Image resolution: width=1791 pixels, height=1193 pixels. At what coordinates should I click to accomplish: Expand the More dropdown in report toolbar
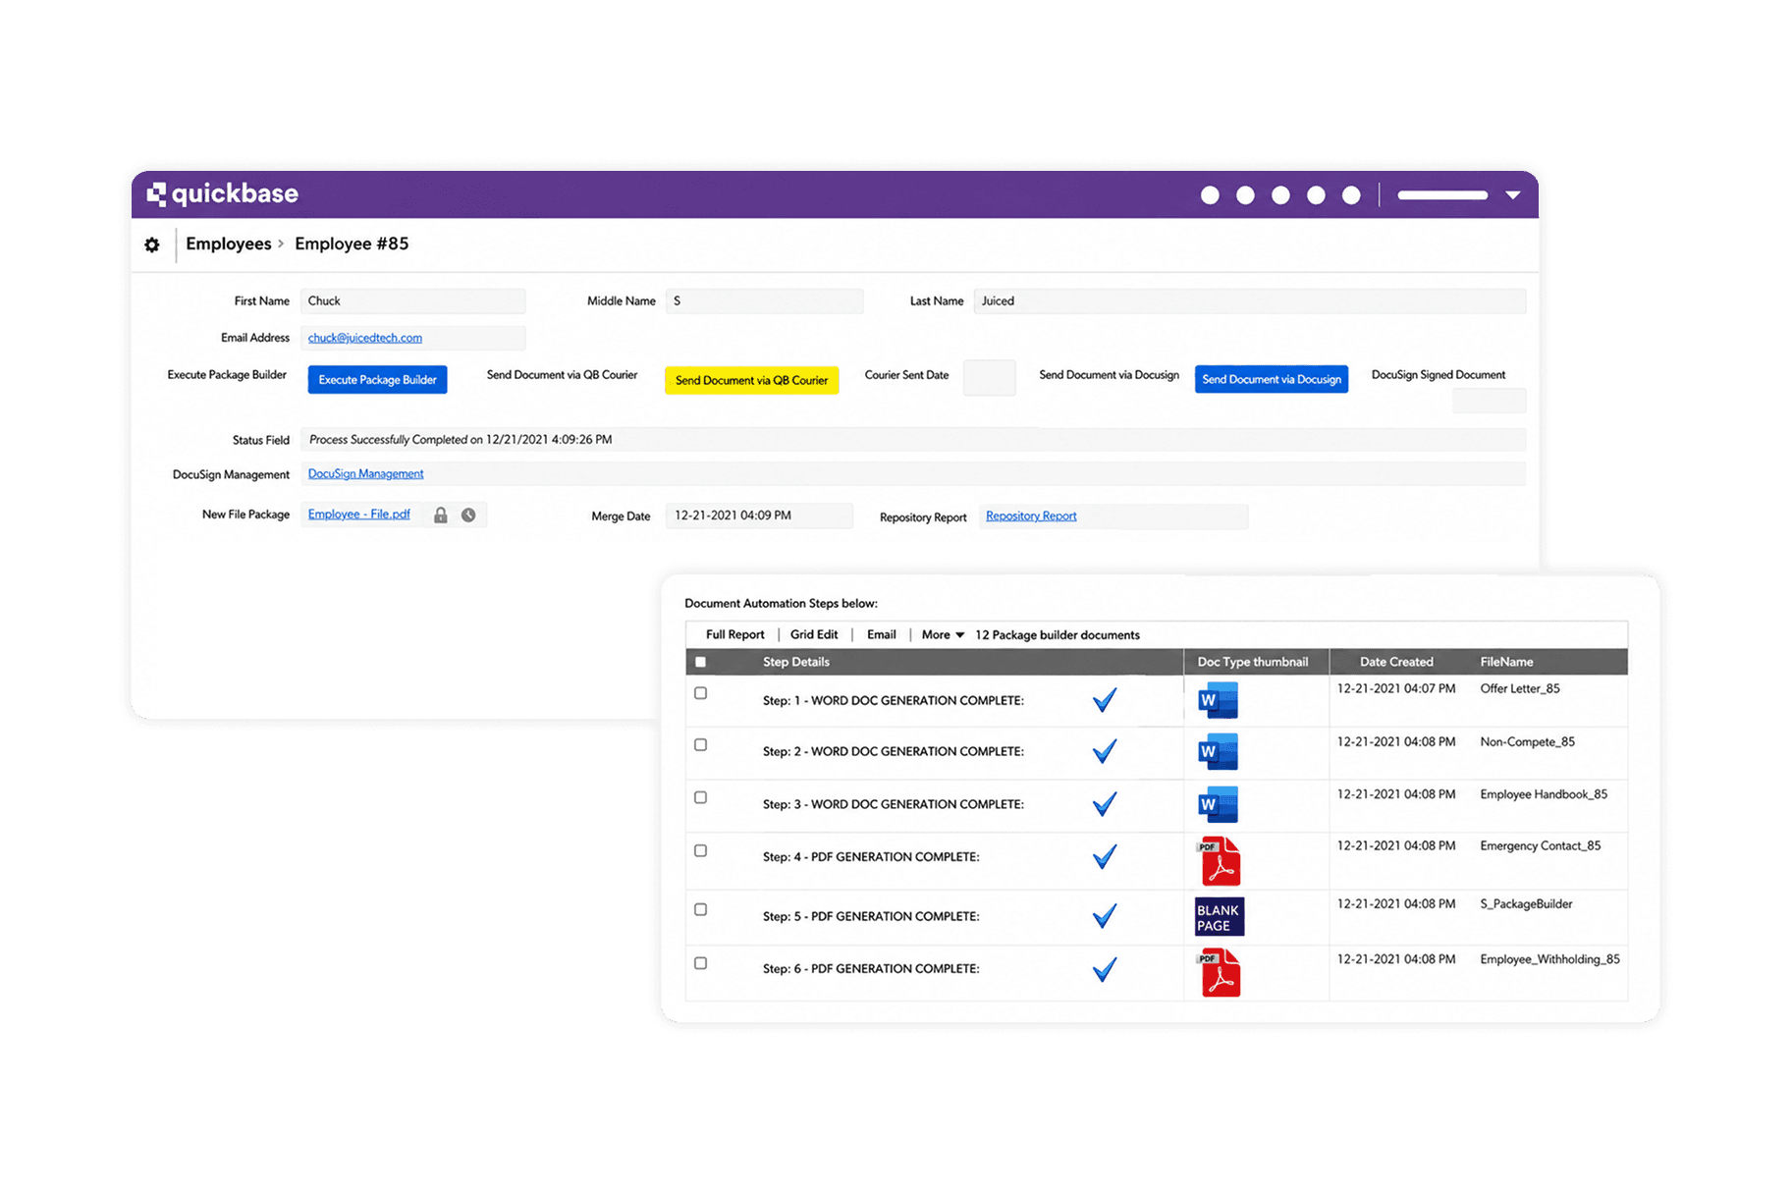tap(943, 635)
